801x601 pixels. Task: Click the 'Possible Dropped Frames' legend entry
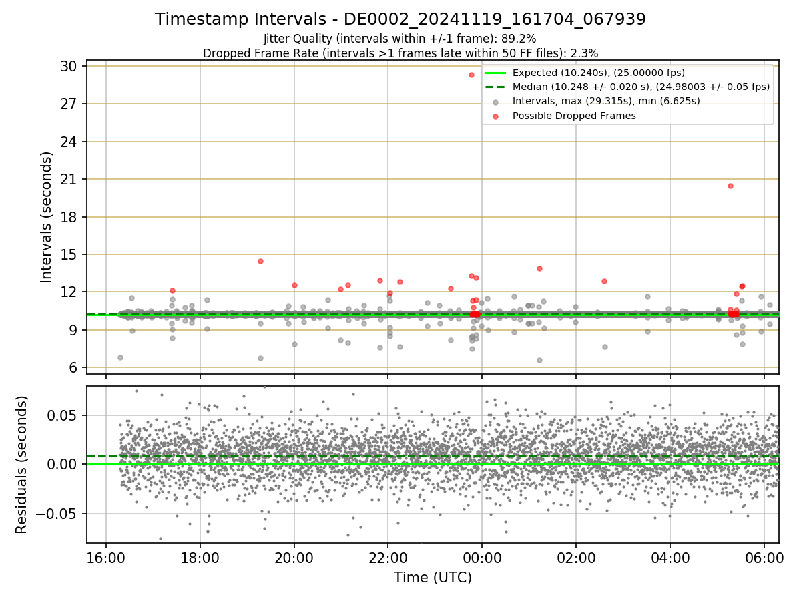(574, 116)
